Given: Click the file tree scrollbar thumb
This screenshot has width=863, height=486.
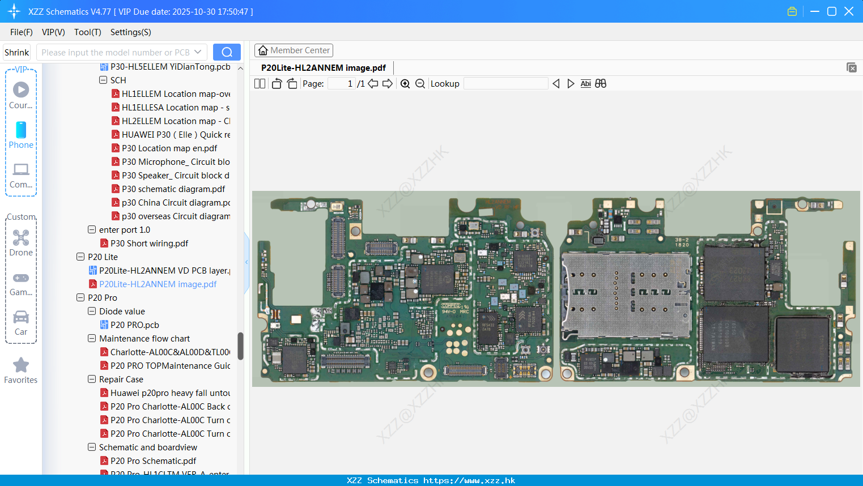Looking at the screenshot, I should 240,346.
